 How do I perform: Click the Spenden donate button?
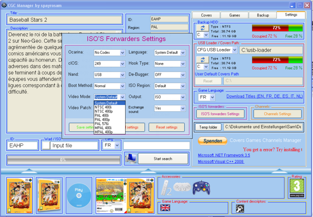[212, 141]
